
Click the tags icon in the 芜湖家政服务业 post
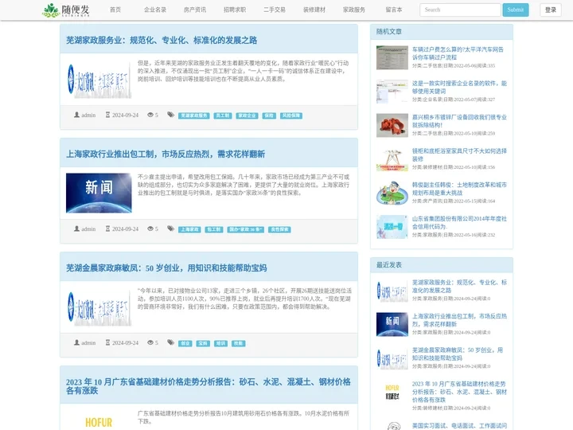170,115
